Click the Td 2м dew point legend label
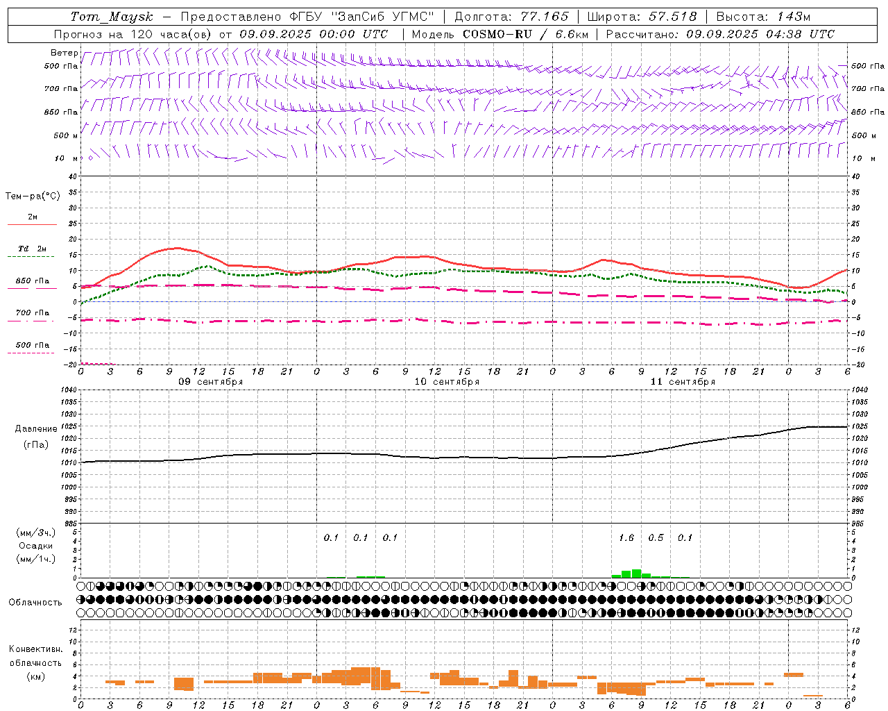Screen dimensions: 888x711 pyautogui.click(x=33, y=249)
